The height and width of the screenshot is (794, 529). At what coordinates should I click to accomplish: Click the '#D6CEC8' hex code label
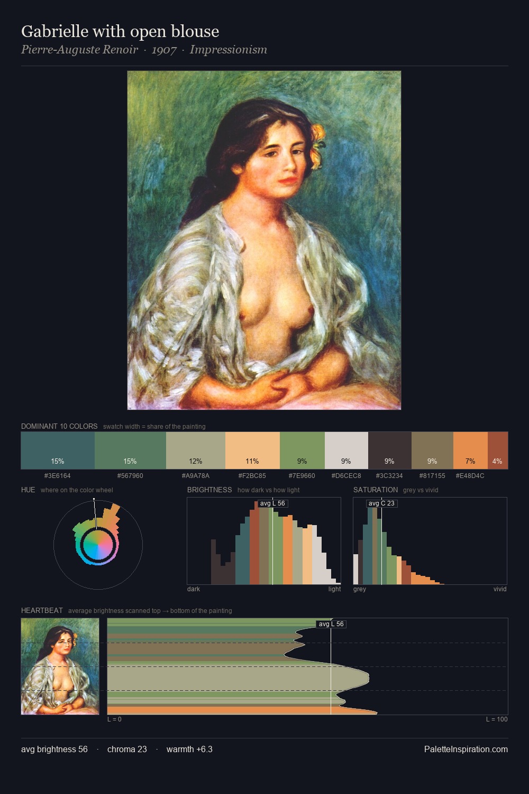[346, 475]
